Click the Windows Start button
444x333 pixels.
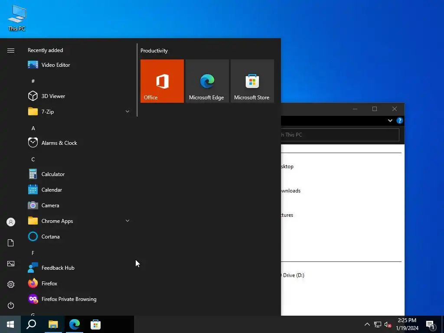tap(10, 324)
